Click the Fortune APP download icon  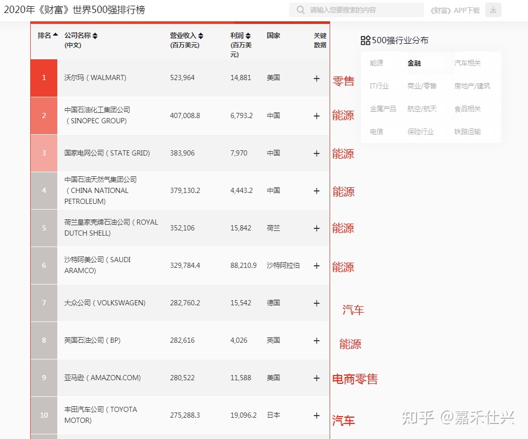pos(493,10)
